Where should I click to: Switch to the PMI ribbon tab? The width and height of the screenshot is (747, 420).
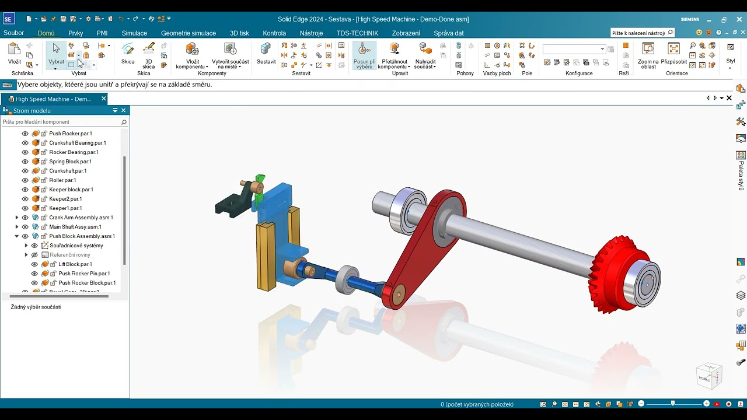click(102, 33)
